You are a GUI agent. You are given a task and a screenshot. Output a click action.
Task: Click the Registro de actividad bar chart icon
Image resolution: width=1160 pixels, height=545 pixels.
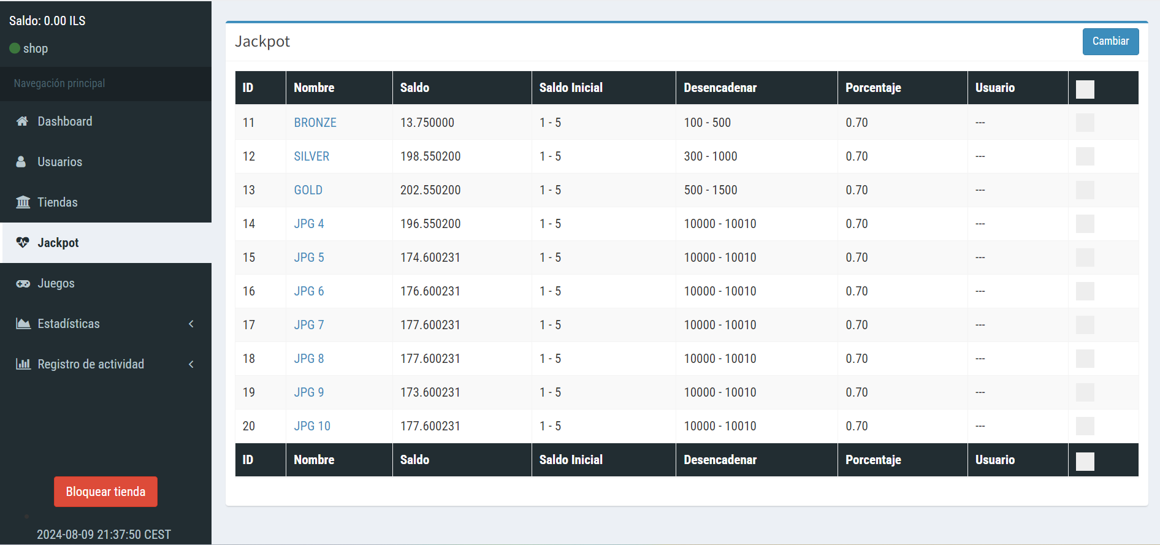(x=23, y=364)
